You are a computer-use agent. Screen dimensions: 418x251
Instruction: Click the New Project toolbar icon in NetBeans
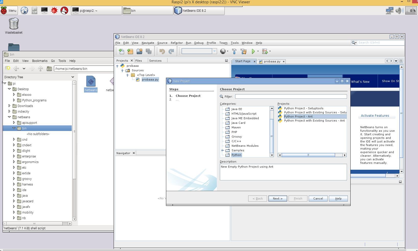click(x=130, y=51)
